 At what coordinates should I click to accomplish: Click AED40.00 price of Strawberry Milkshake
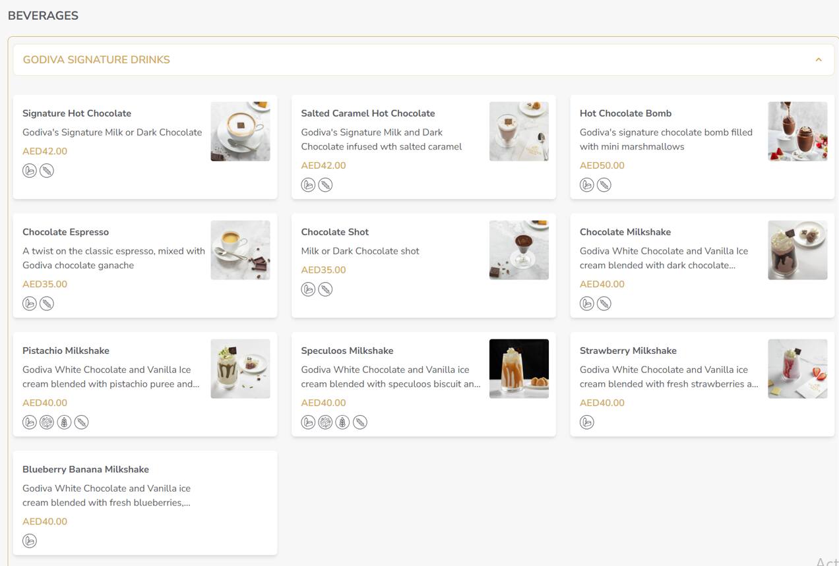[x=602, y=403]
